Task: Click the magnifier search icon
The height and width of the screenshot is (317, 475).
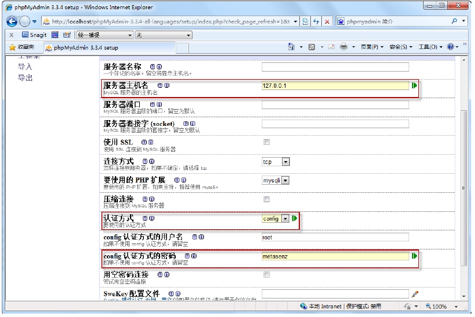Action: pyautogui.click(x=454, y=21)
